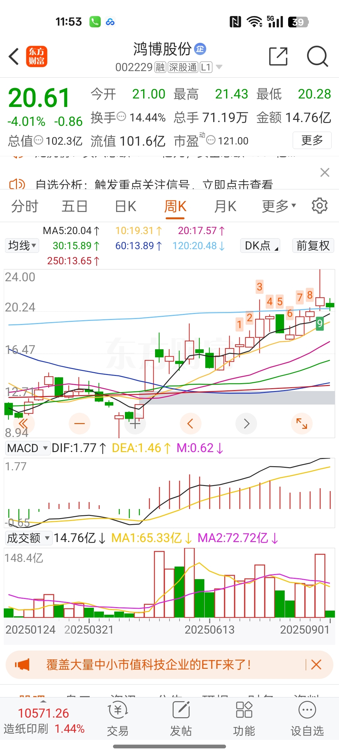Viewport: 339px width, 755px height.
Task: Expand the MACD indicator dropdown
Action: coord(28,448)
